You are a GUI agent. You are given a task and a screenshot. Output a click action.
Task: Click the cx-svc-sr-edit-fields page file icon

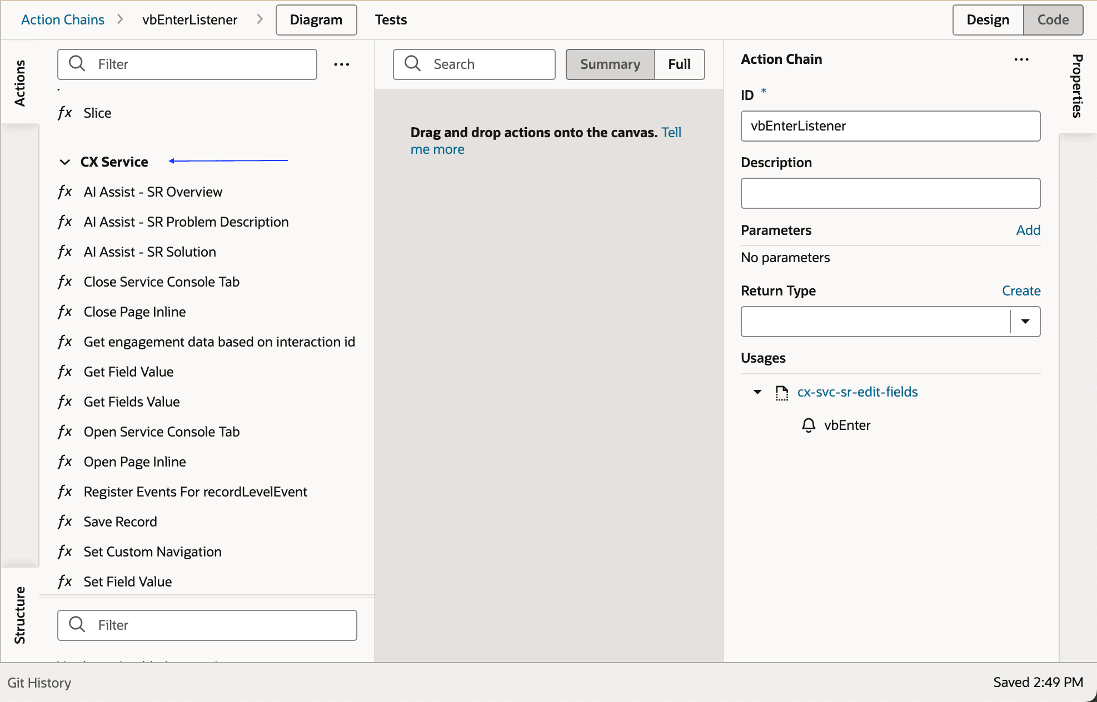782,393
